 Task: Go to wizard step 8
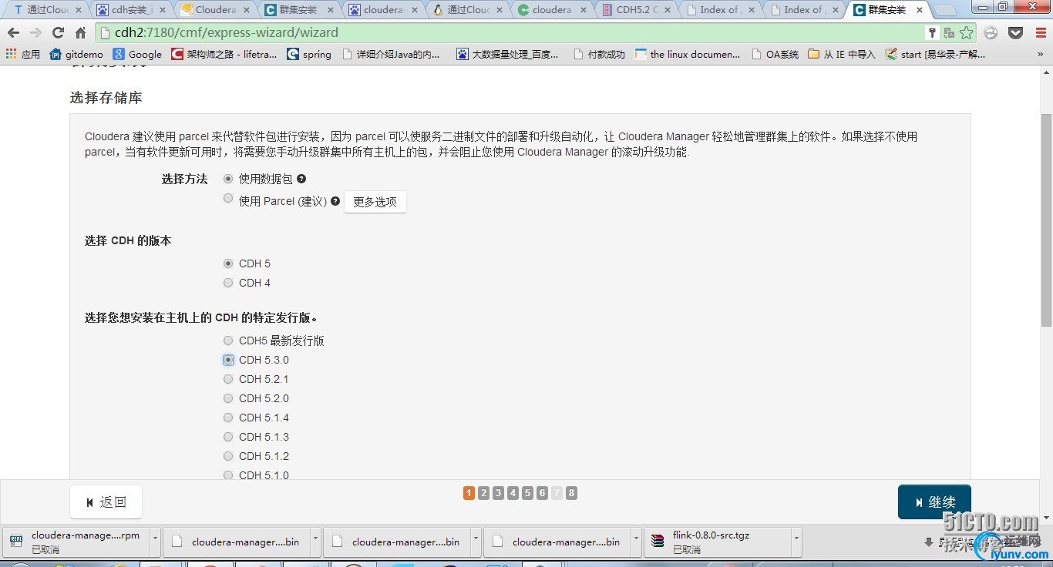pyautogui.click(x=571, y=493)
